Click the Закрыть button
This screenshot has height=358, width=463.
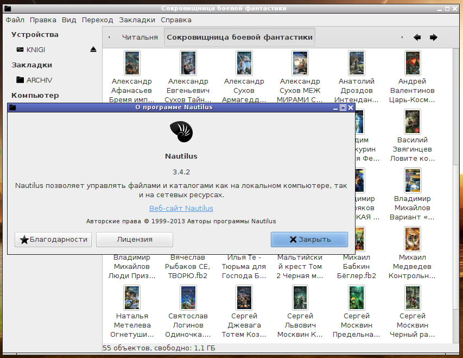(309, 240)
